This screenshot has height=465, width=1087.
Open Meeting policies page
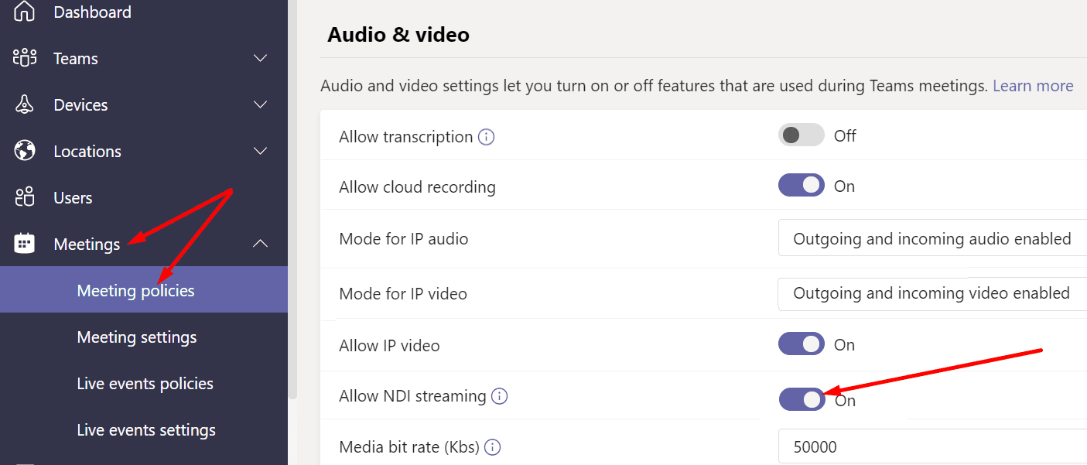click(x=143, y=290)
